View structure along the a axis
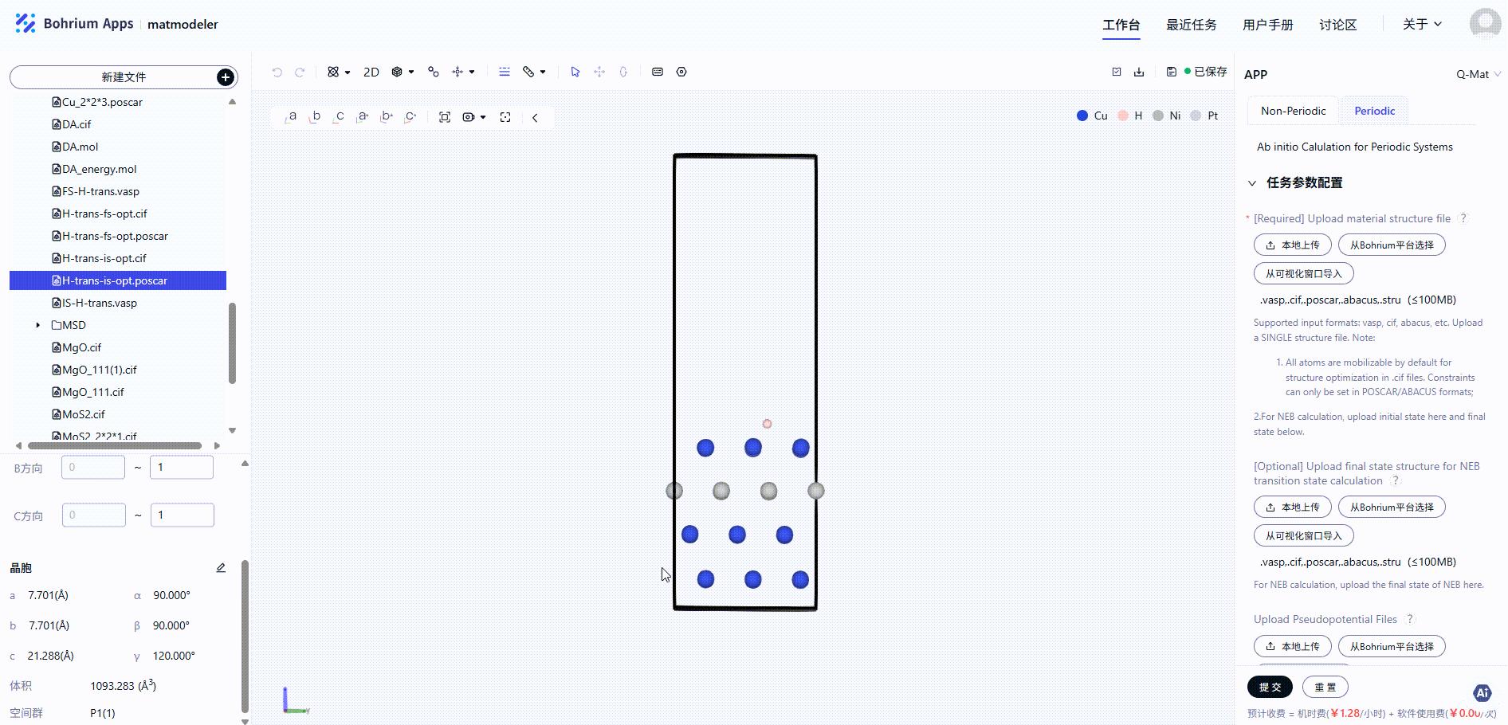This screenshot has height=725, width=1508. [x=292, y=116]
